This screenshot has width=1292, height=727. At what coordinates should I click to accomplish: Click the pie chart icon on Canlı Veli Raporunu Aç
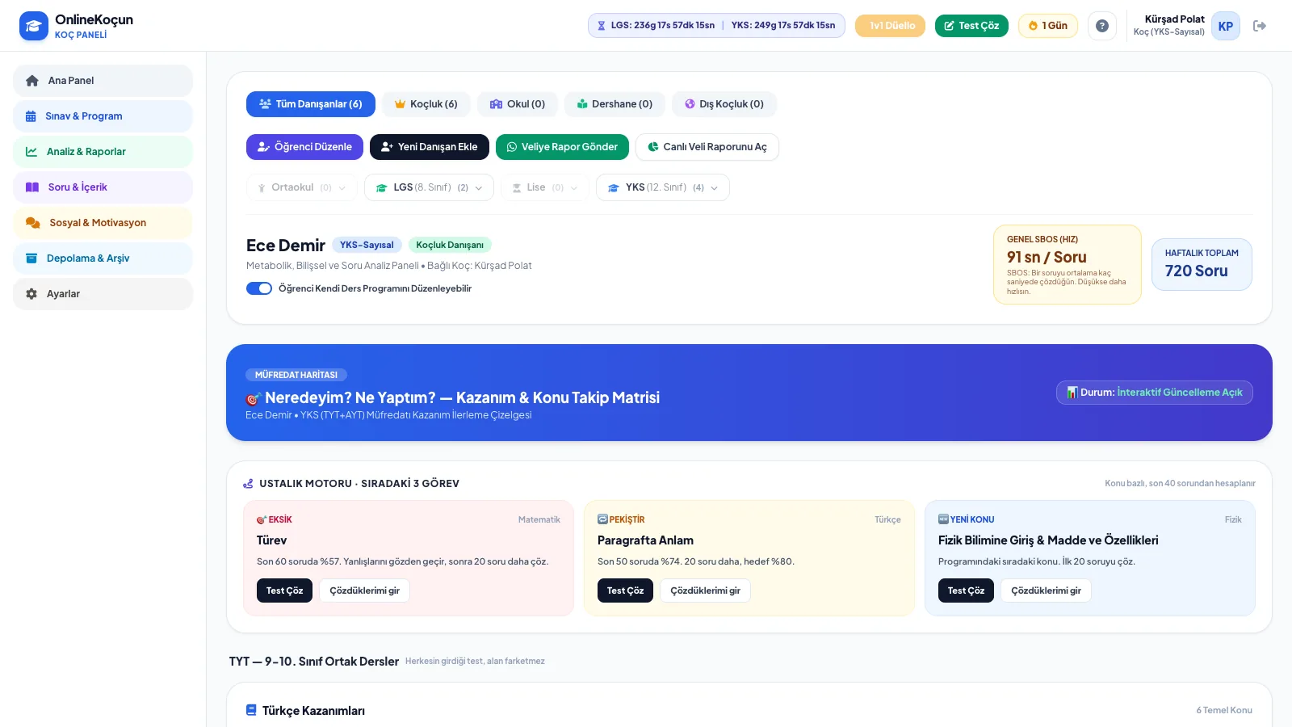coord(653,147)
